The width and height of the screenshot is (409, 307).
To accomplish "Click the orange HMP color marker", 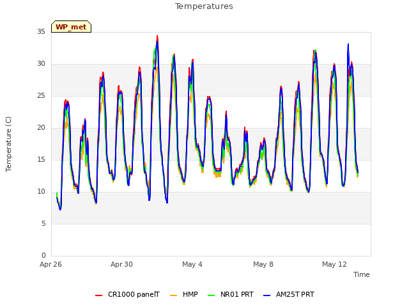I will (x=173, y=295).
